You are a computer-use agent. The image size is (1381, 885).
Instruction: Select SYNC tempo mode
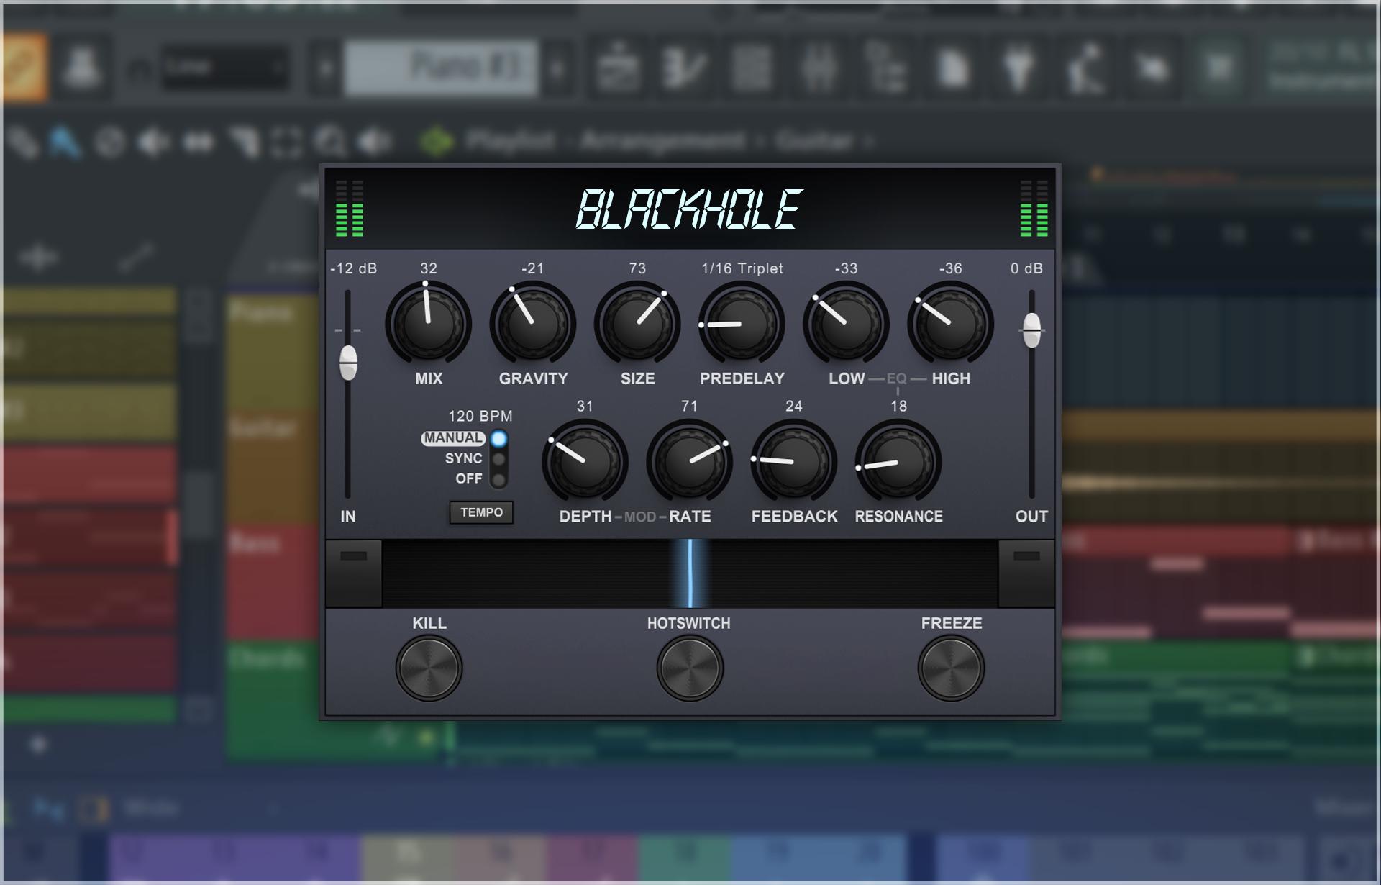tap(498, 458)
